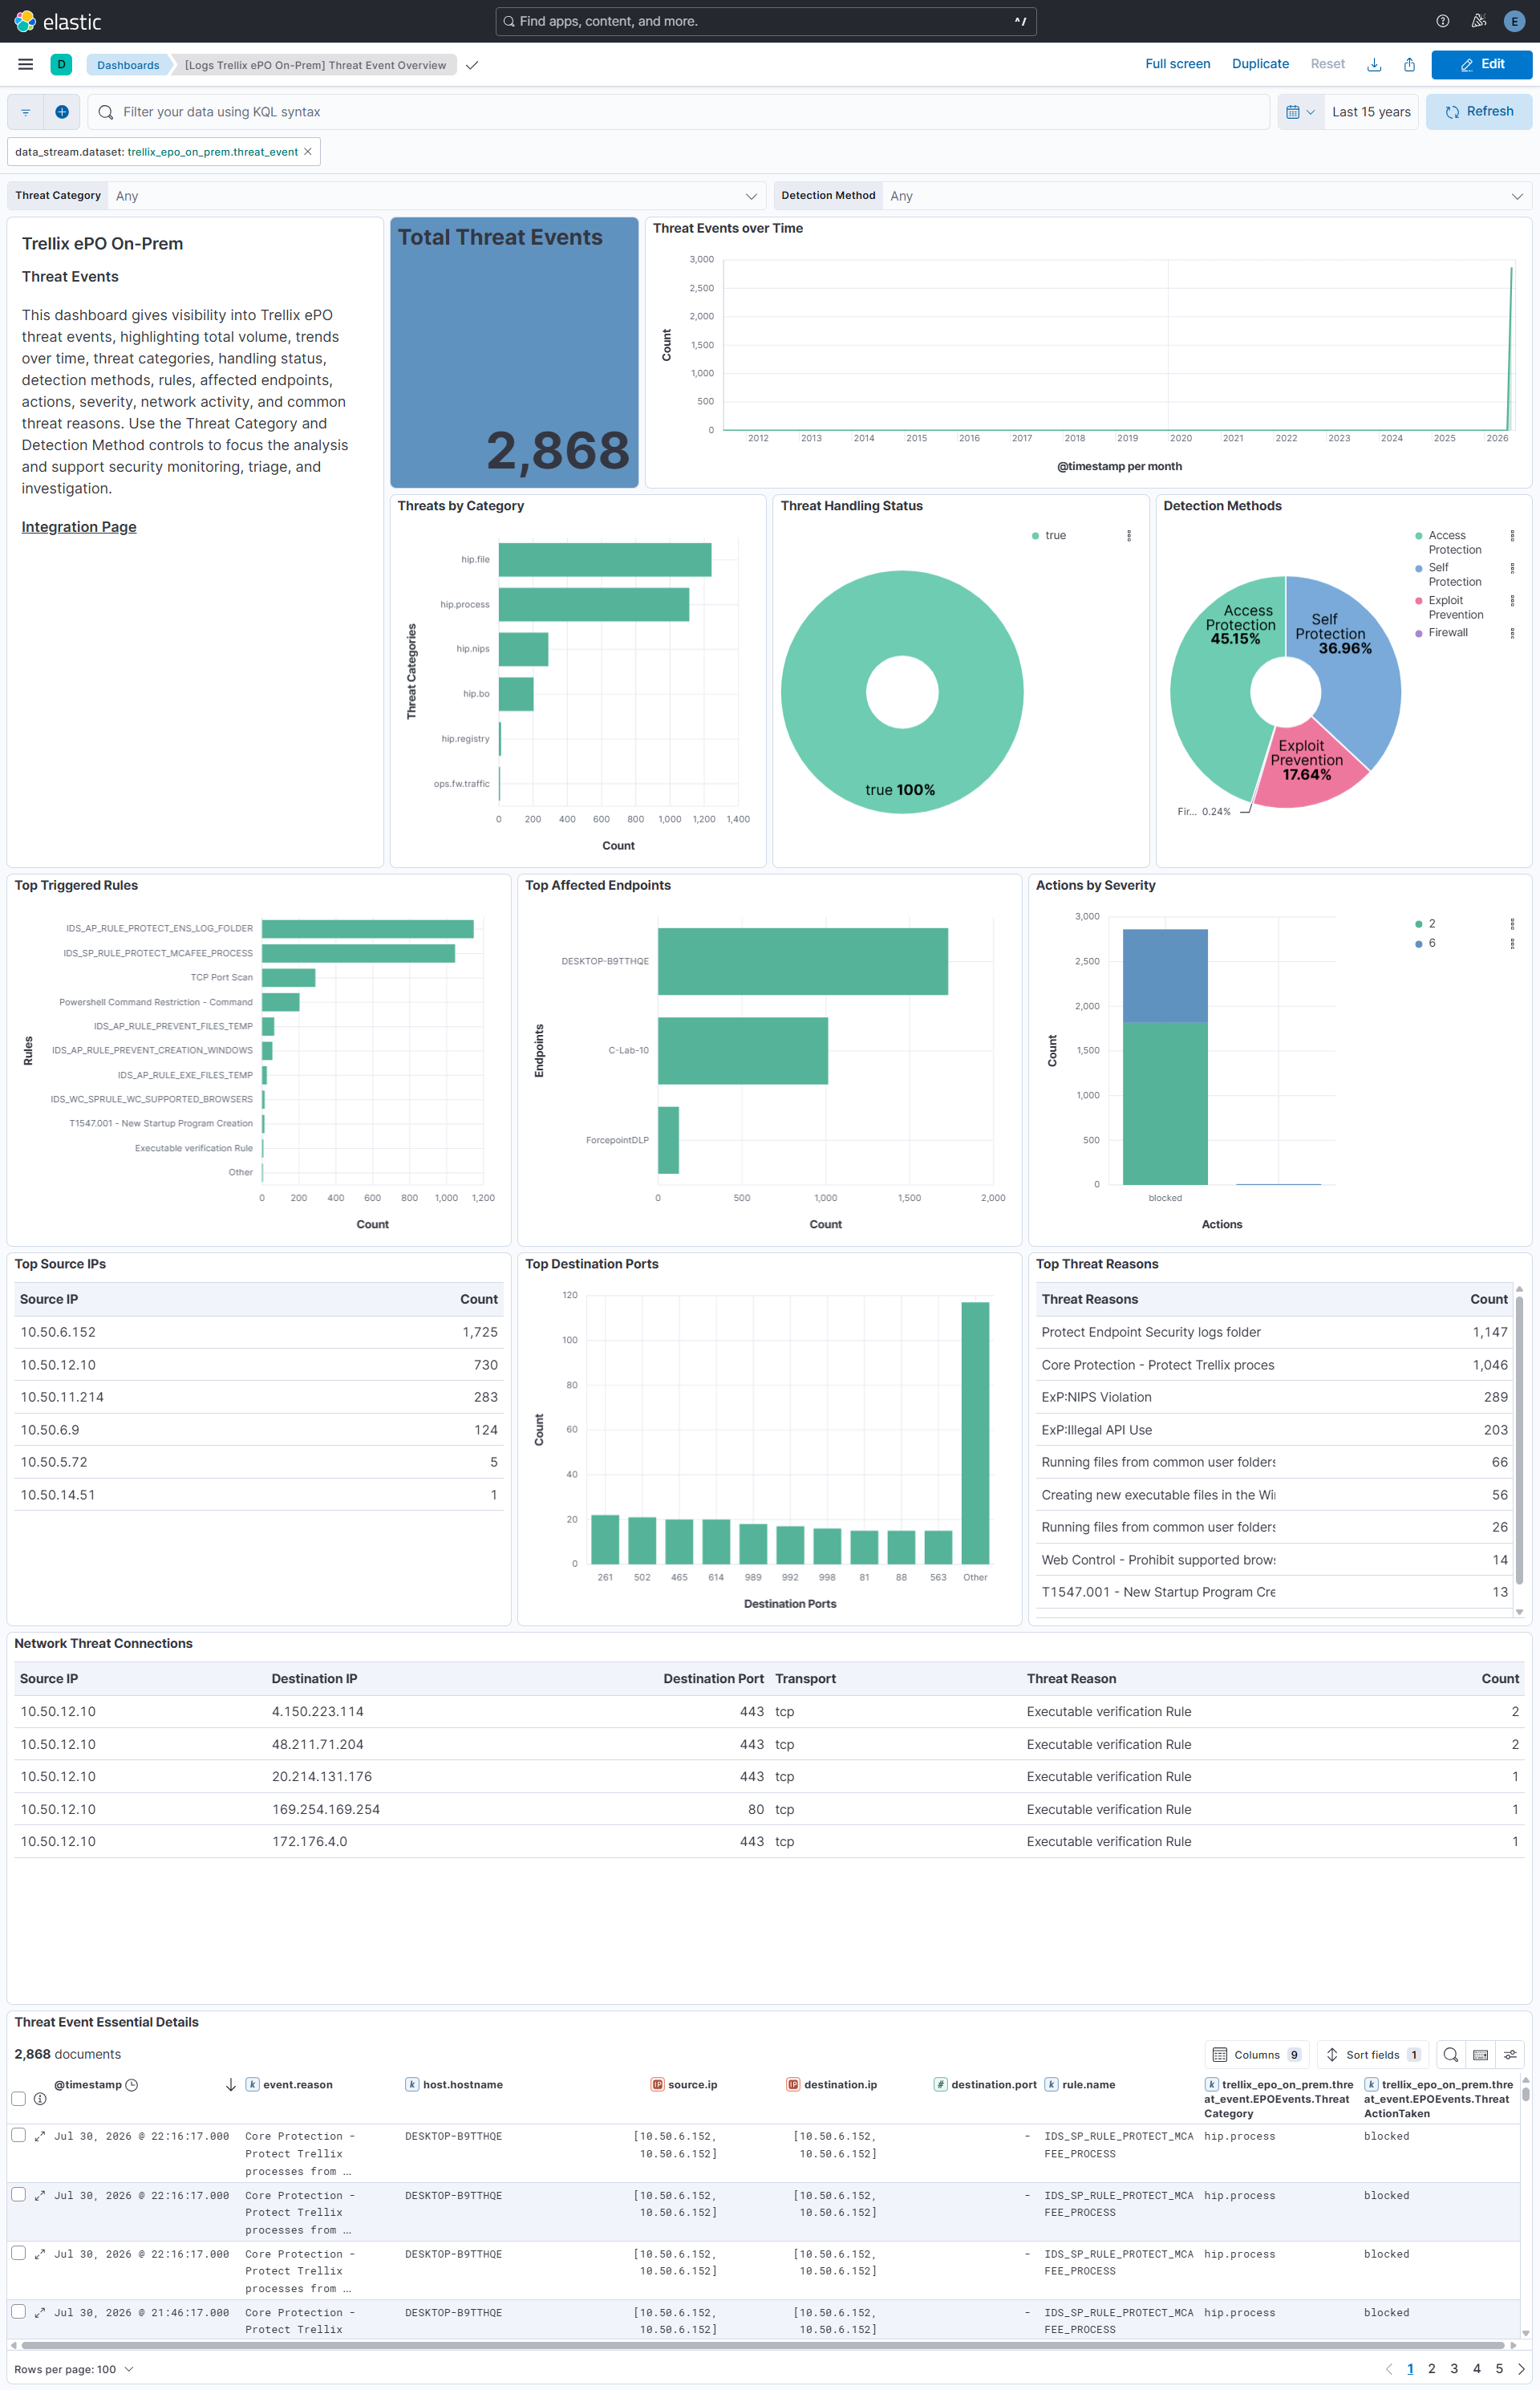Remove the data_stream.dataset filter pill
Image resolution: width=1540 pixels, height=2390 pixels.
pyautogui.click(x=308, y=152)
